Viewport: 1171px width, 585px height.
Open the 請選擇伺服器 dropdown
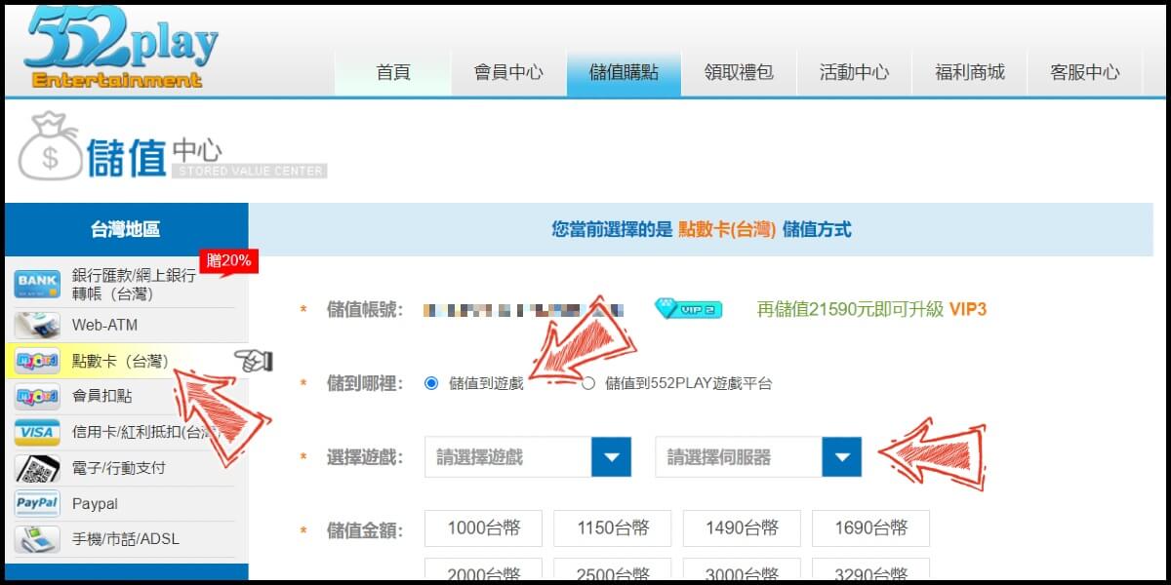(x=758, y=456)
